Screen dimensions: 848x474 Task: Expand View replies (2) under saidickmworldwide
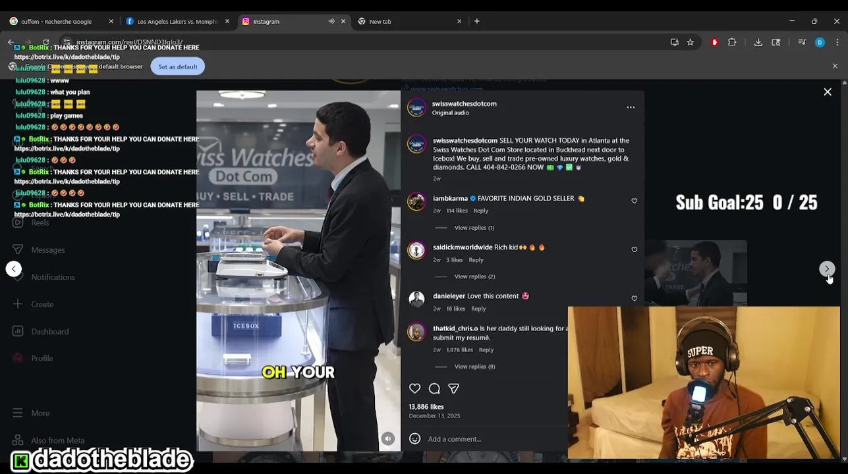click(474, 276)
